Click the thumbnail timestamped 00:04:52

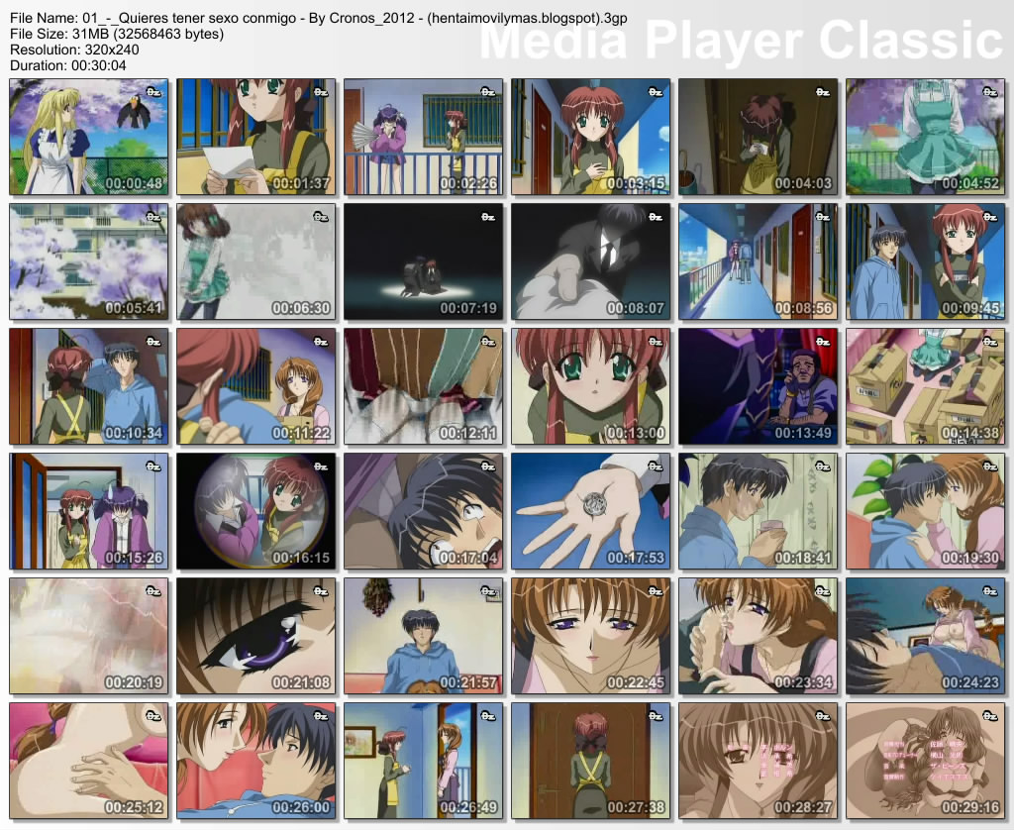coord(925,137)
